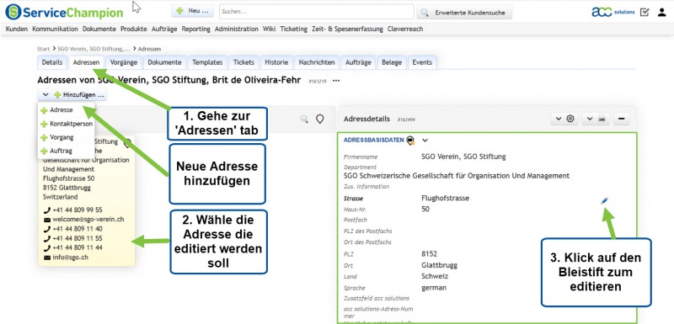Open the Aufträge main menu item
The image size is (674, 324).
pos(164,29)
